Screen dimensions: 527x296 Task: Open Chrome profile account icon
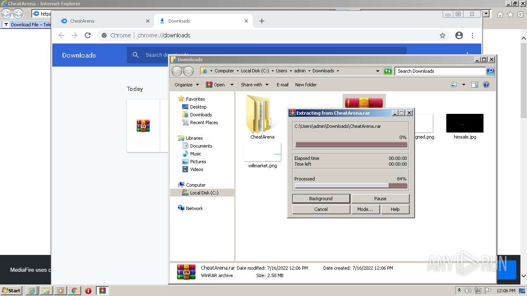click(x=459, y=35)
